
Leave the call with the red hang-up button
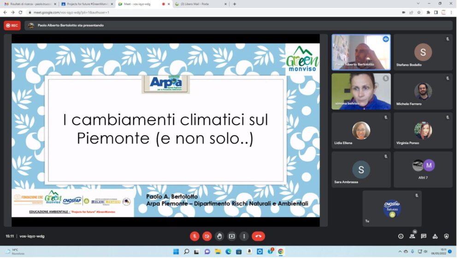pyautogui.click(x=258, y=236)
